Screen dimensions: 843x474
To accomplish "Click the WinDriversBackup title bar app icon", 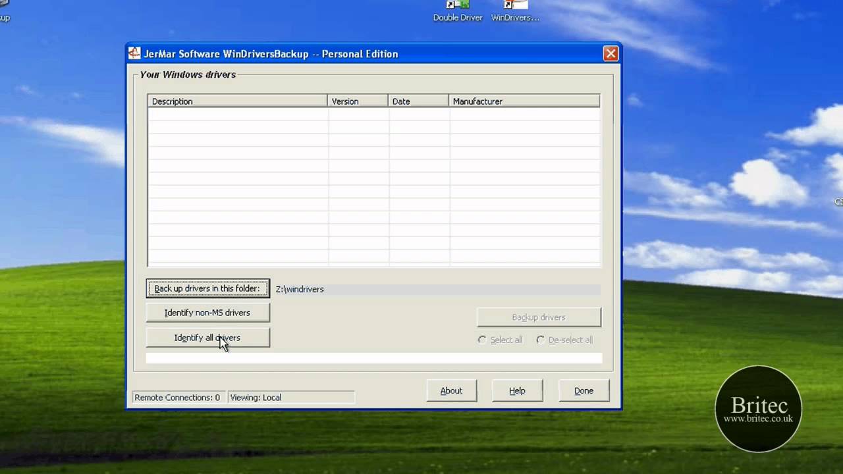I will (134, 53).
